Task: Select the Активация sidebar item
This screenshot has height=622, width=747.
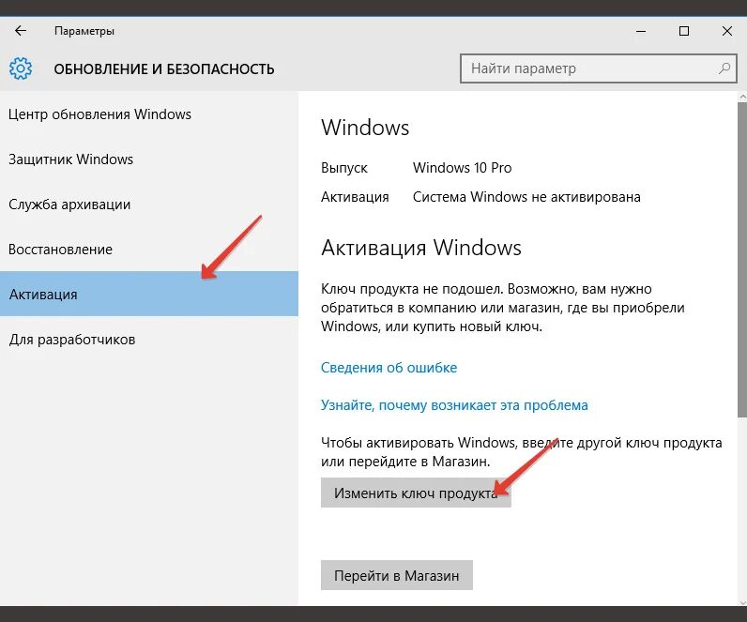Action: coord(149,294)
